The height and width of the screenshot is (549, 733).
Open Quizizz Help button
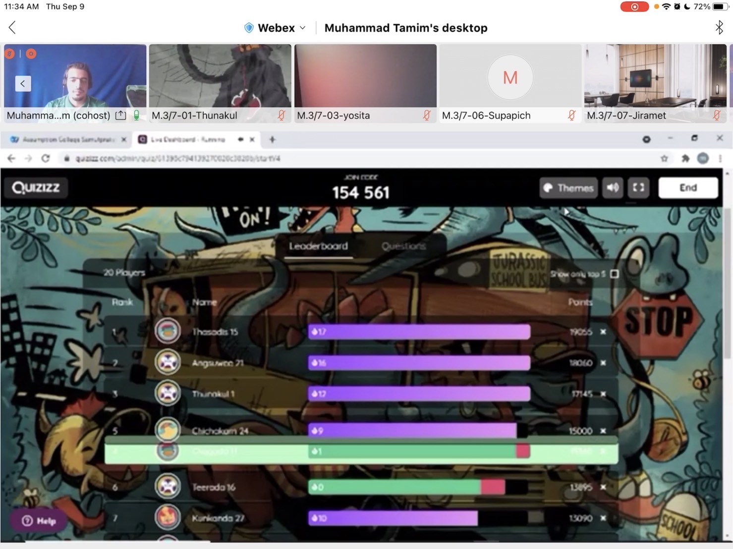(39, 521)
